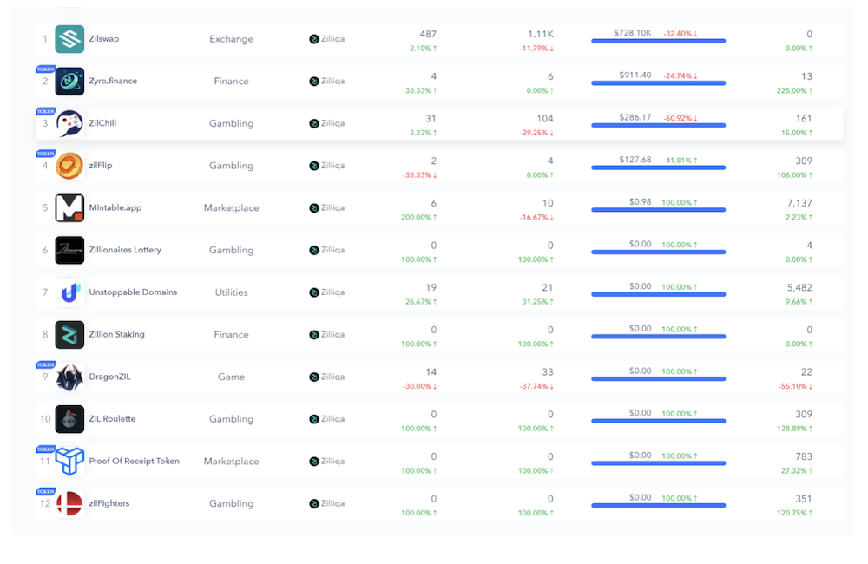Click the Zilliqa chain icon in zilFighters row
The image size is (868, 564).
click(314, 503)
